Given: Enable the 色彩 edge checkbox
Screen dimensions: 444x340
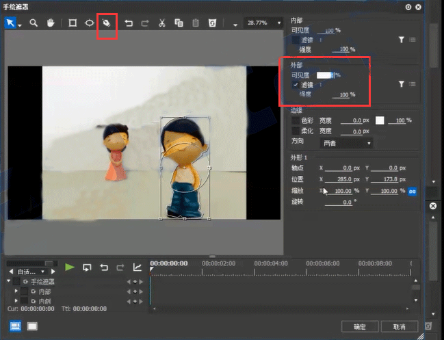Looking at the screenshot, I should click(296, 120).
